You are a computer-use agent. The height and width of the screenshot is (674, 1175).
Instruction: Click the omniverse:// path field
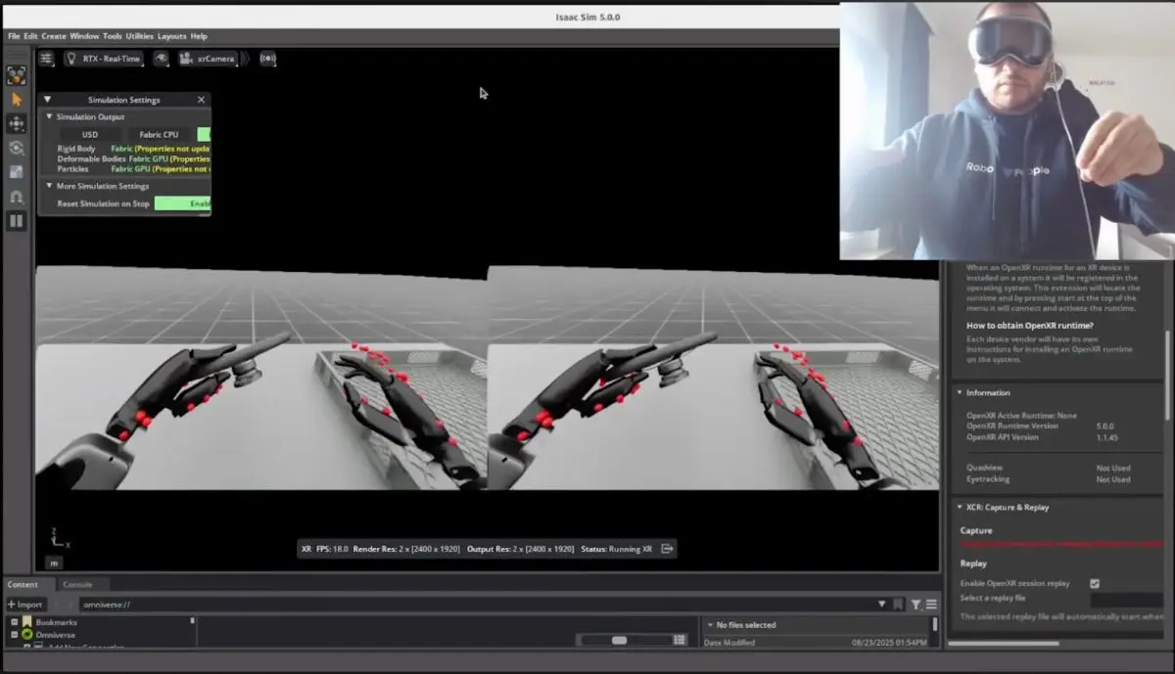[478, 605]
